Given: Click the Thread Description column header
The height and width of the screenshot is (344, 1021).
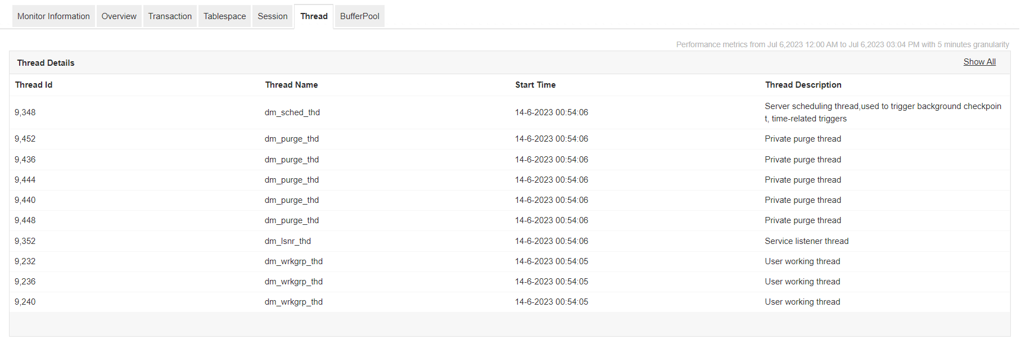Looking at the screenshot, I should point(803,85).
